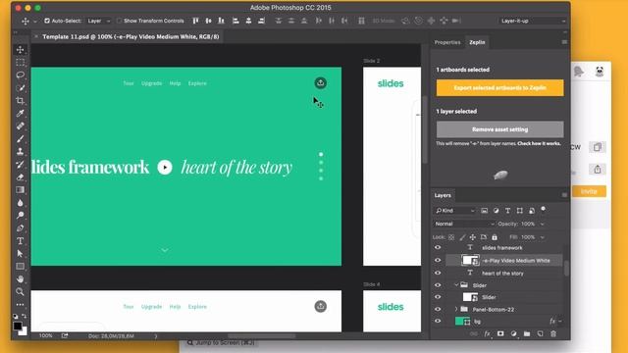This screenshot has width=628, height=353.
Task: Hide the -e-Play Video Medium White layer
Action: (438, 261)
